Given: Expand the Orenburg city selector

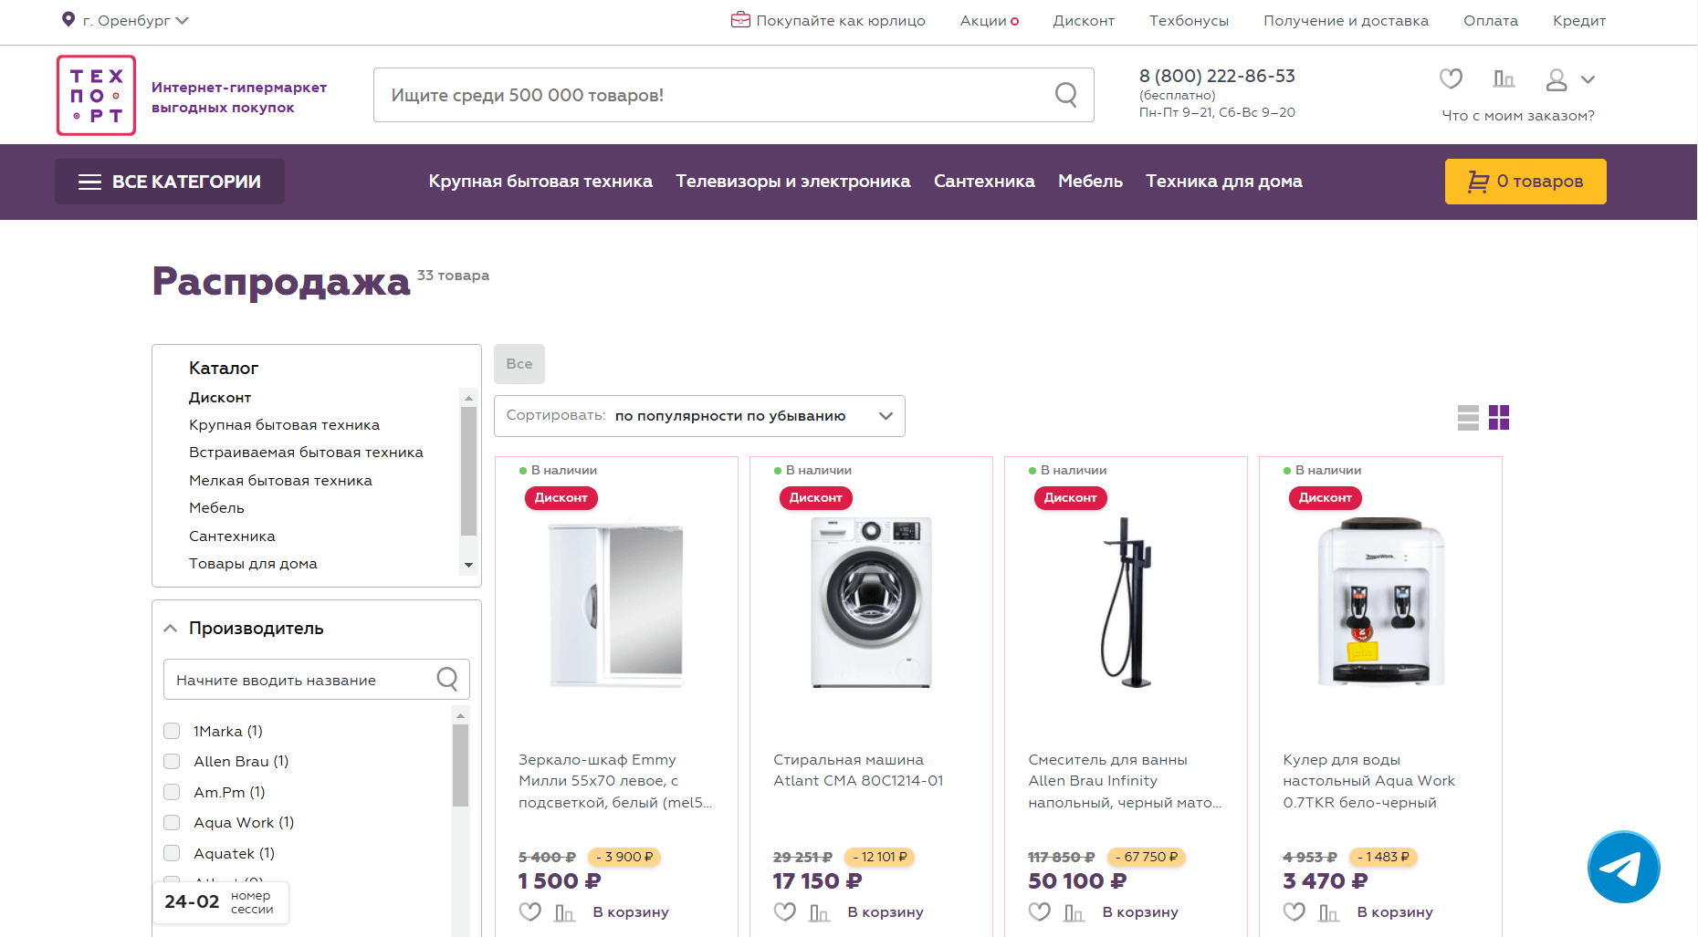Looking at the screenshot, I should [125, 20].
